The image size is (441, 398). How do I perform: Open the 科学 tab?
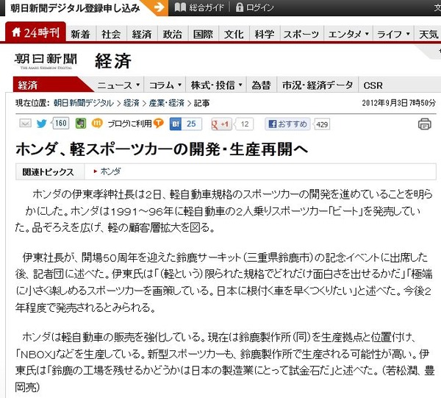click(265, 34)
